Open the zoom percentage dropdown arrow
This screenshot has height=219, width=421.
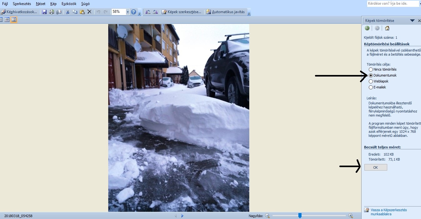pyautogui.click(x=128, y=12)
